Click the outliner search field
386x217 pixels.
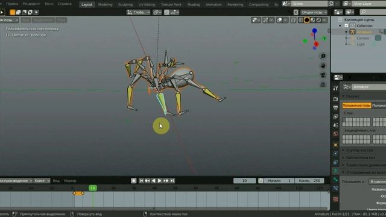click(x=373, y=12)
